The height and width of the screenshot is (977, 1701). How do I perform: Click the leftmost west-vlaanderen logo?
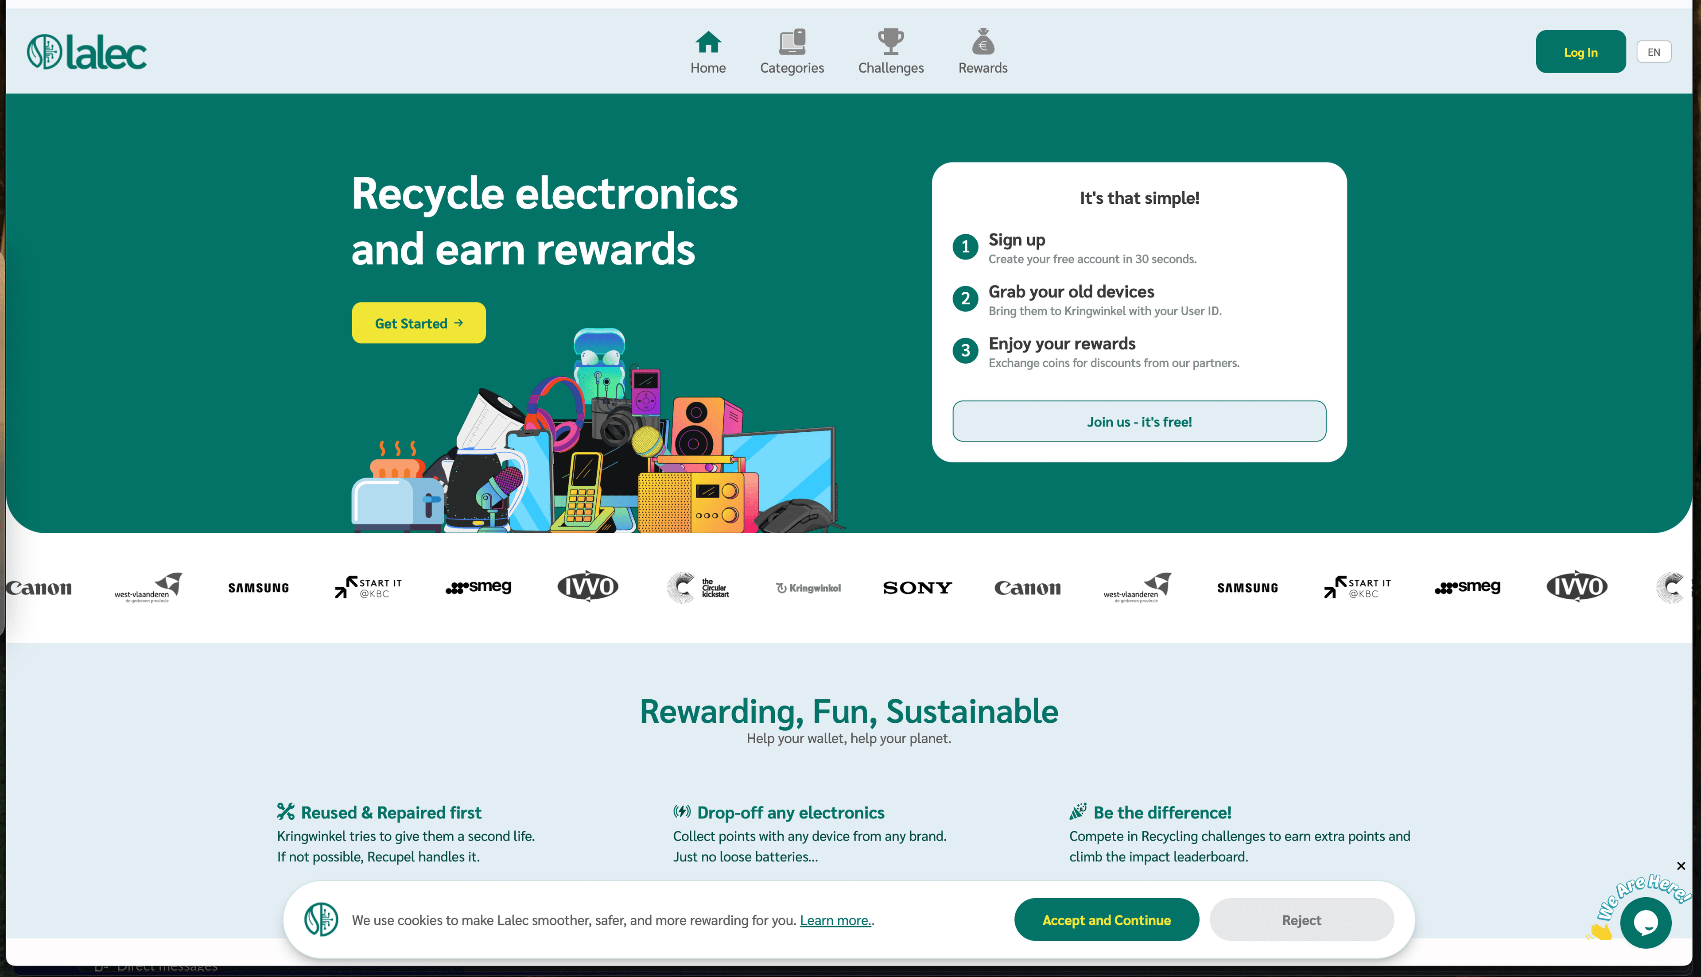click(x=148, y=587)
